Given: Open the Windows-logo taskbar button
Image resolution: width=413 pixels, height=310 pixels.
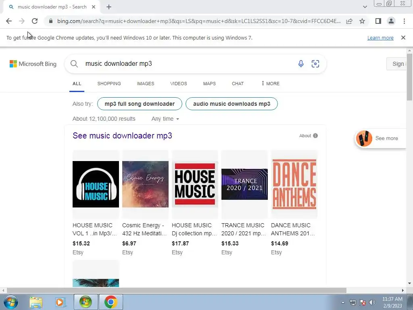Looking at the screenshot, I should 86,302.
